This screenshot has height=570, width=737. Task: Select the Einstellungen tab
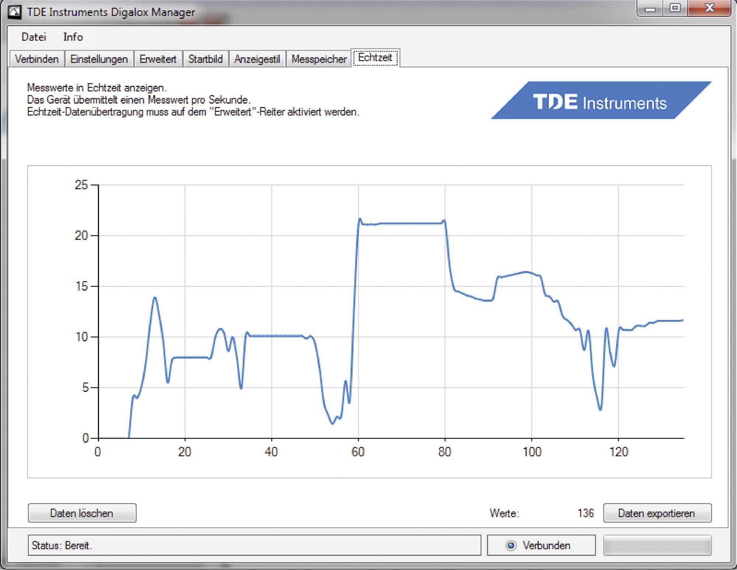[x=99, y=59]
